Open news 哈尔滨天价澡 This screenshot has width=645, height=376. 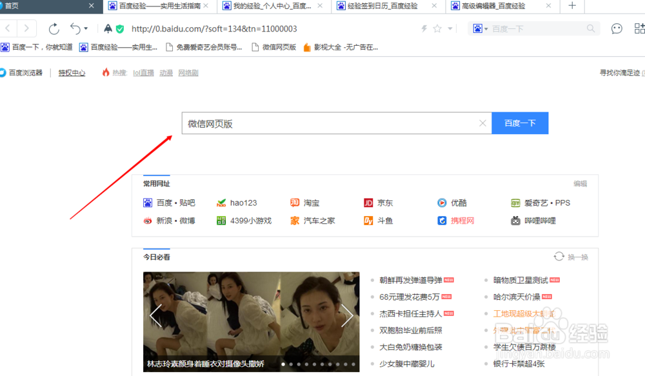click(x=517, y=297)
